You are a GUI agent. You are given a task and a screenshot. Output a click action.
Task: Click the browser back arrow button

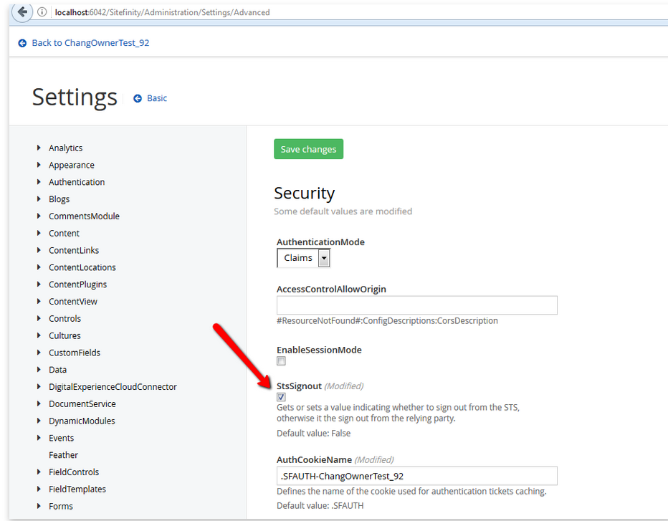[22, 12]
